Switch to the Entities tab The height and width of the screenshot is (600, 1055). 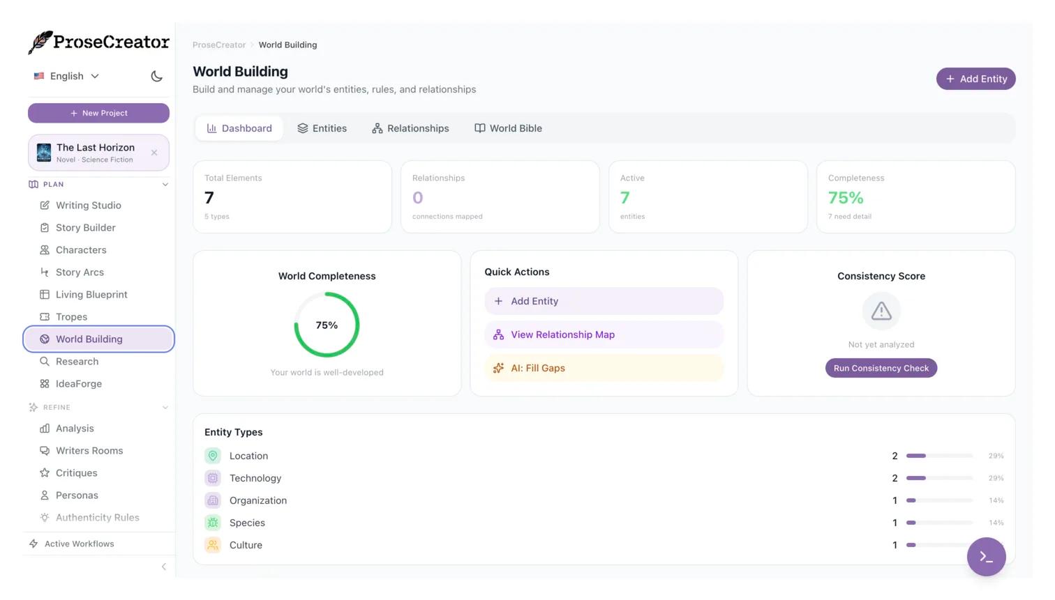click(x=322, y=128)
